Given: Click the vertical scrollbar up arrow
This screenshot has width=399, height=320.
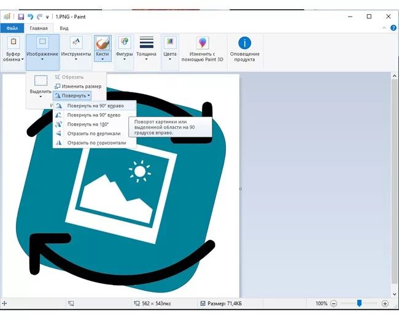Looking at the screenshot, I should click(x=395, y=76).
